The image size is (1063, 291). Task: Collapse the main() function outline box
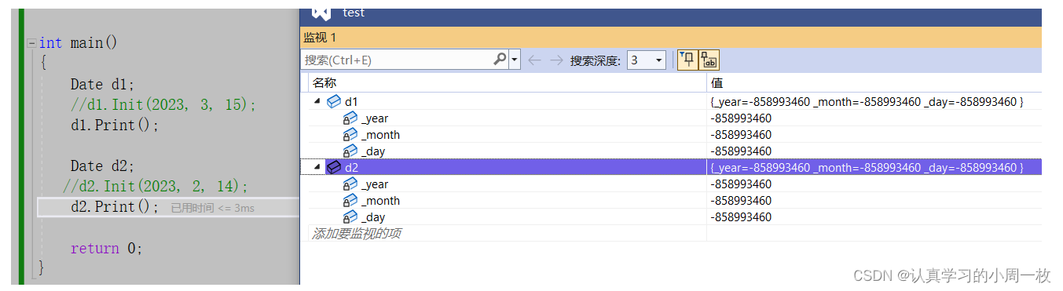tap(31, 43)
